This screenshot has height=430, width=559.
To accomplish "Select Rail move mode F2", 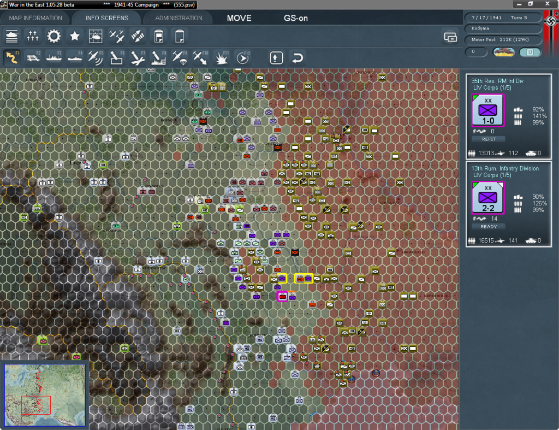I will (33, 58).
